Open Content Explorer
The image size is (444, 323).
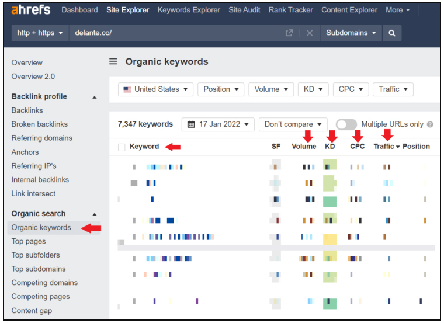click(349, 10)
